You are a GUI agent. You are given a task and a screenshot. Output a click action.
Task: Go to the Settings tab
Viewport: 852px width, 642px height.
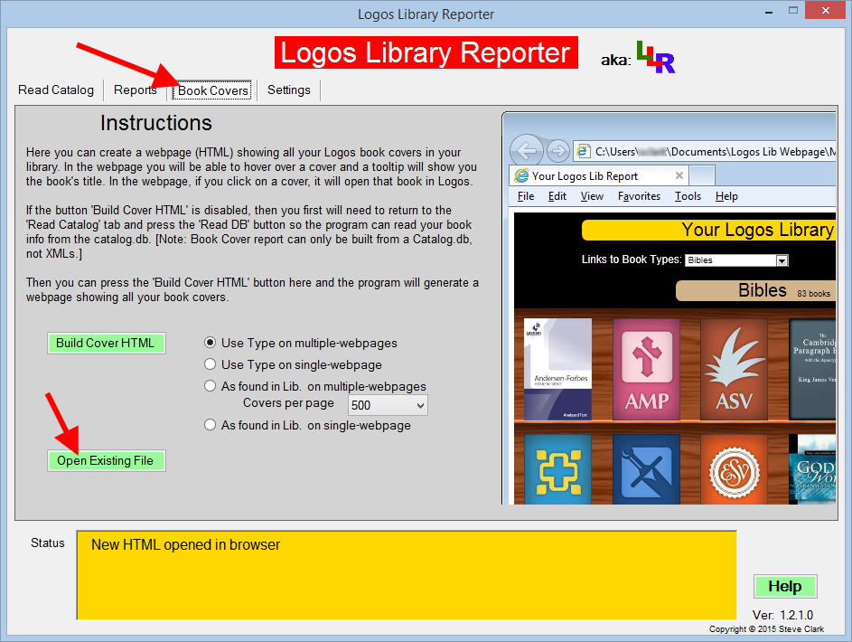coord(288,90)
